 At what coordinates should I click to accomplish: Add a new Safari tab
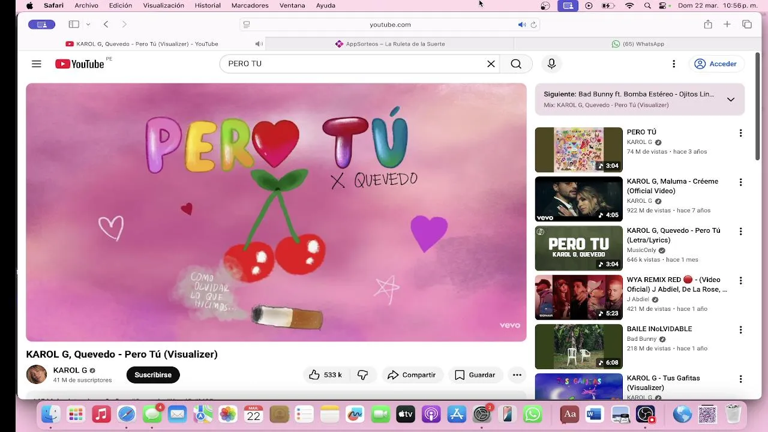pyautogui.click(x=727, y=25)
